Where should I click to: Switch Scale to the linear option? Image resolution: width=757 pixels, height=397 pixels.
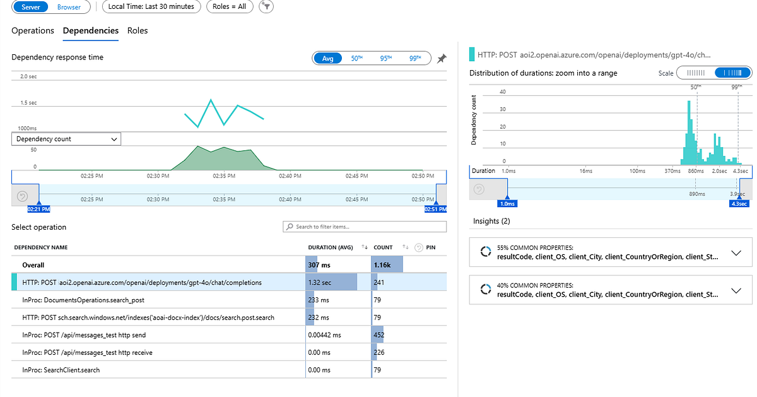(695, 73)
